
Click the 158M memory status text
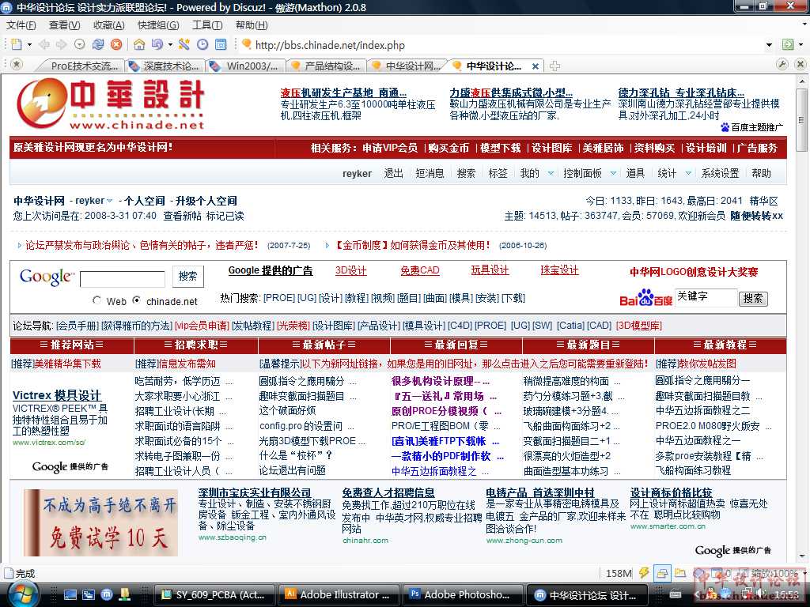[x=619, y=573]
